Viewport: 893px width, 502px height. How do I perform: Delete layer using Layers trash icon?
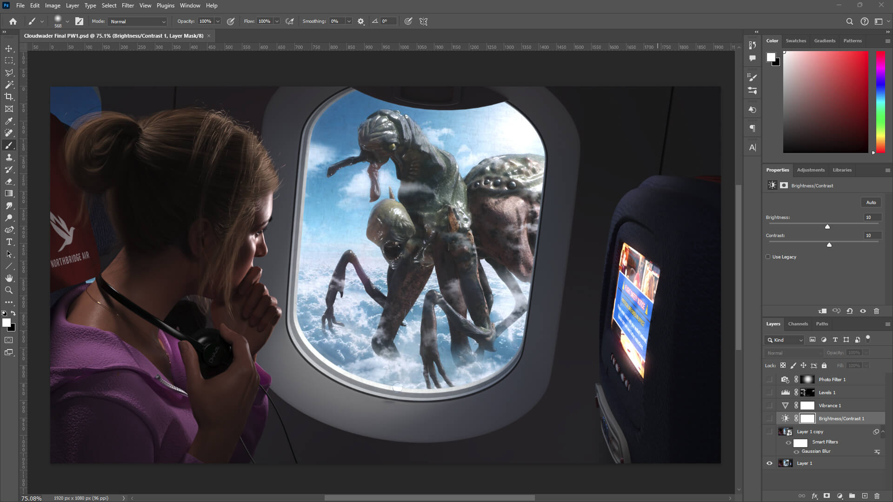click(x=877, y=496)
